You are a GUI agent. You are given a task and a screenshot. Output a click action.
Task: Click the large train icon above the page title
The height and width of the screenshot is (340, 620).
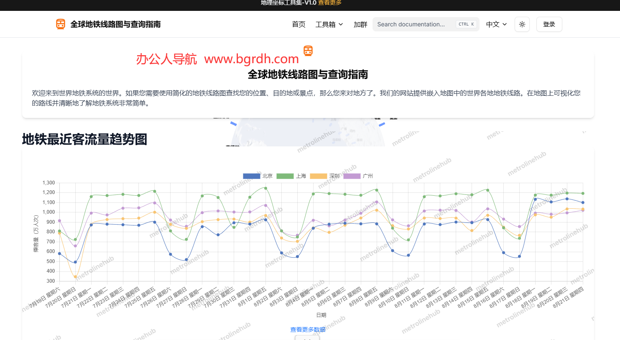[308, 51]
